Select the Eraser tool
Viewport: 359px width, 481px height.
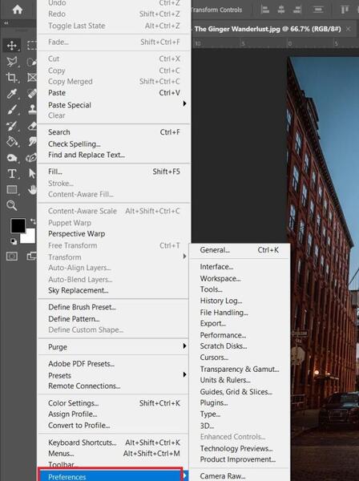pyautogui.click(x=32, y=126)
